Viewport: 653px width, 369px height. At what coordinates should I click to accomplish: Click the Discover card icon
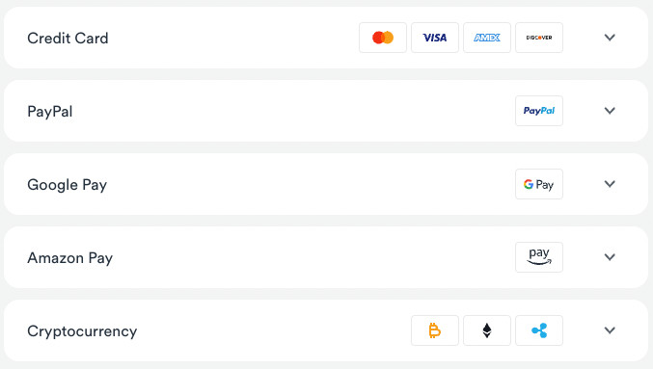[539, 38]
